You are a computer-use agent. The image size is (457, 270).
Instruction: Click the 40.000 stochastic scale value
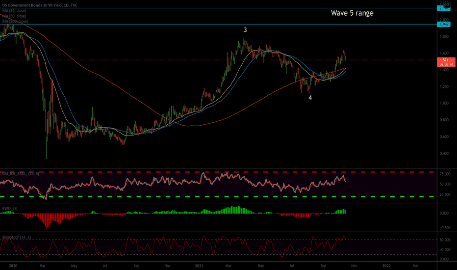[445, 249]
